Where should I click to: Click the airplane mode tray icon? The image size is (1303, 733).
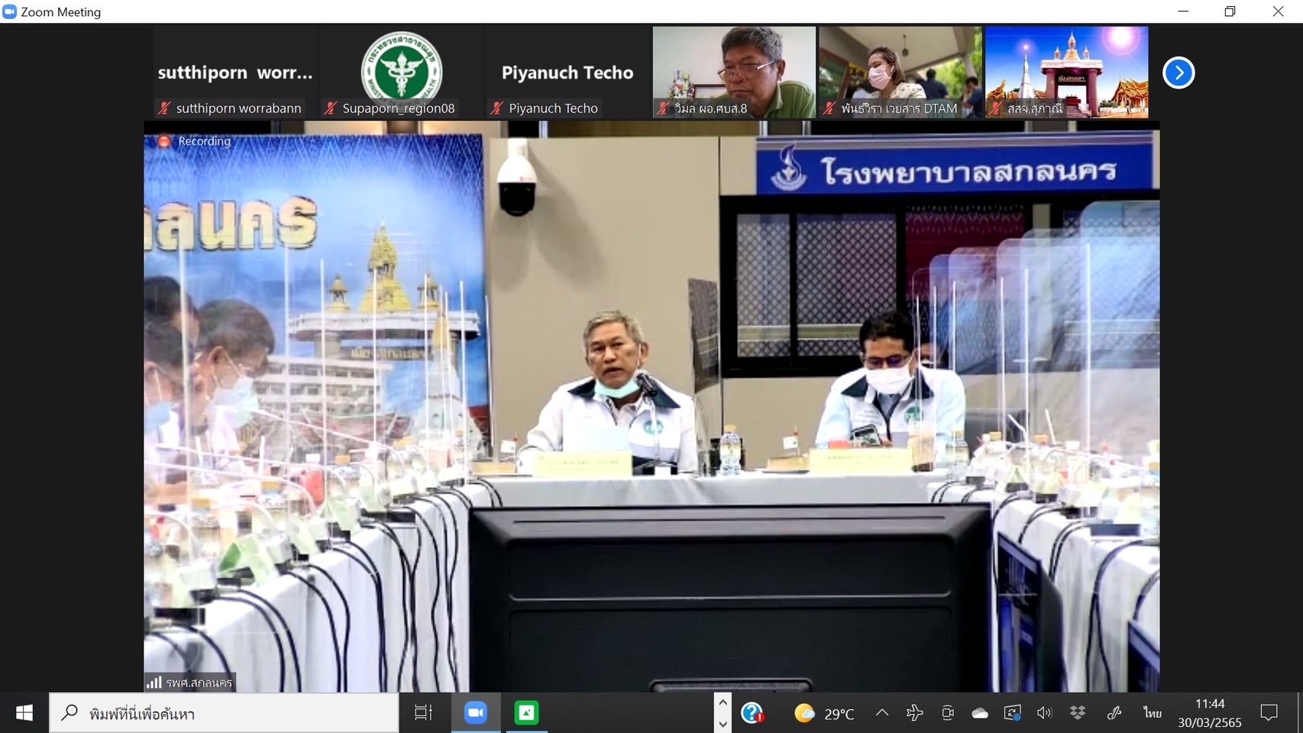click(x=914, y=713)
